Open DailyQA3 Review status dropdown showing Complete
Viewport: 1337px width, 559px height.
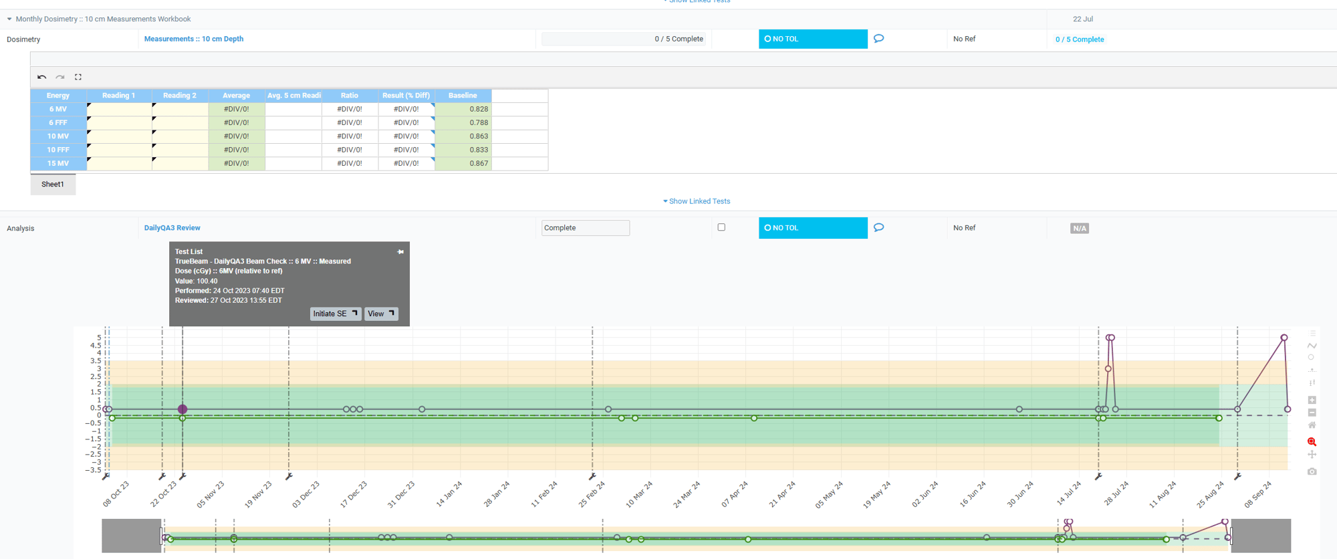pyautogui.click(x=586, y=228)
